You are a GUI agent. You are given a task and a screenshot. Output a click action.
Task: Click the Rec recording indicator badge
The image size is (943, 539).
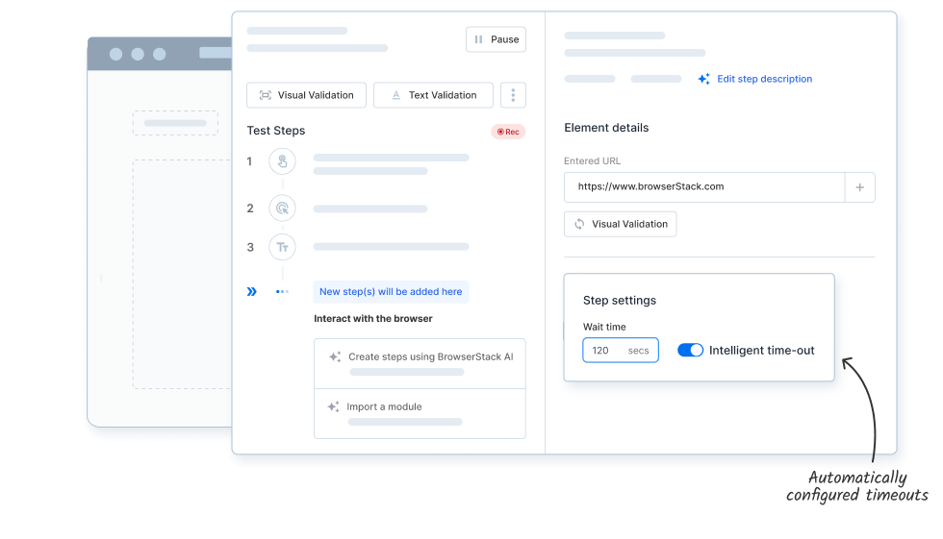[x=508, y=132]
